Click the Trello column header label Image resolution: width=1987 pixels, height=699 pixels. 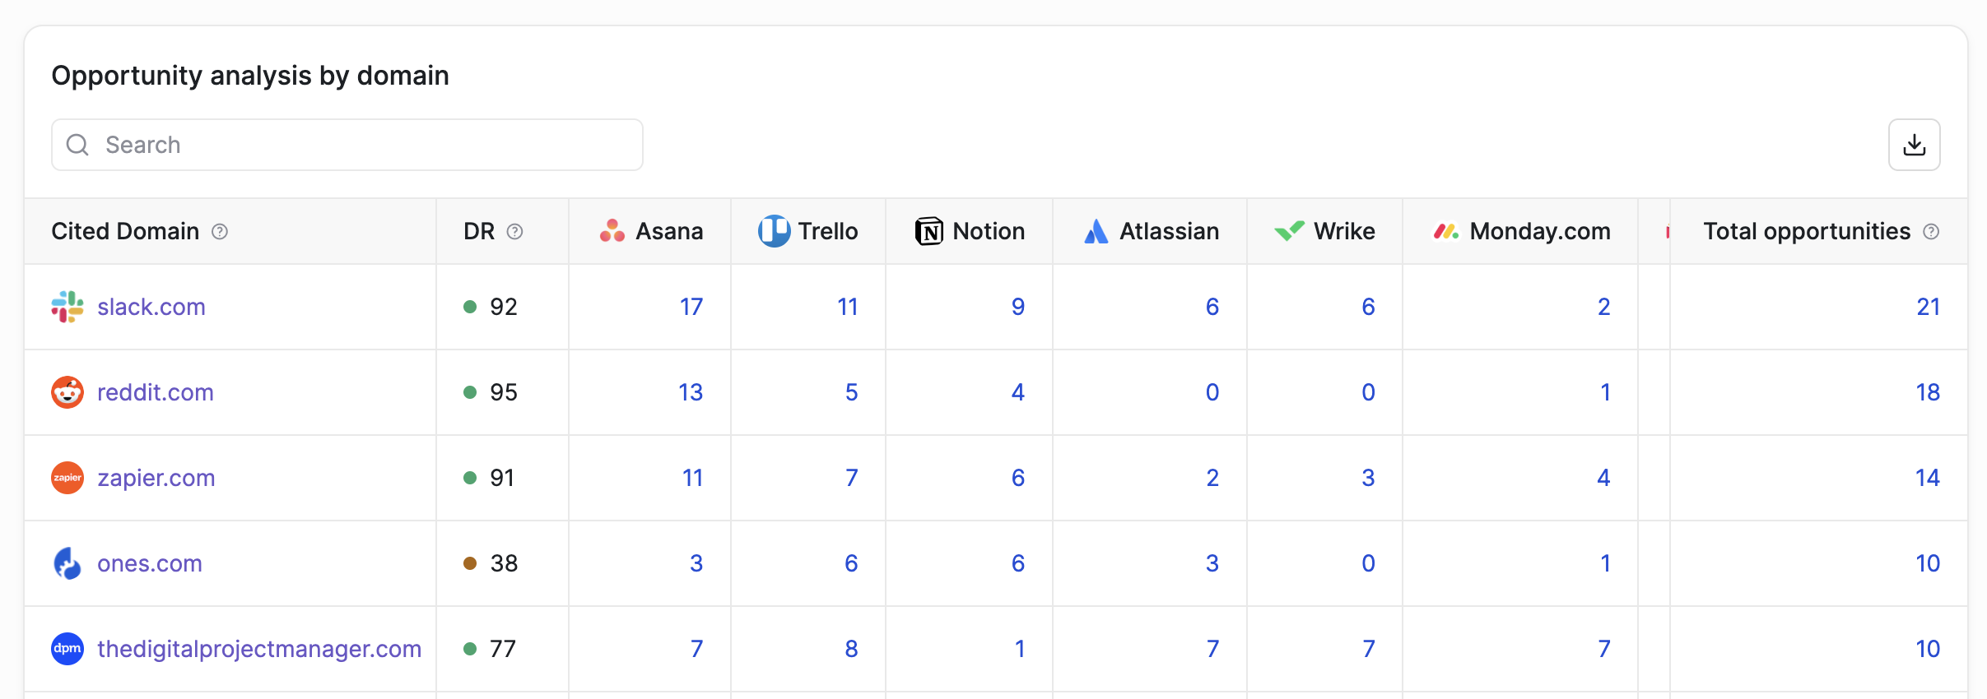(x=828, y=231)
